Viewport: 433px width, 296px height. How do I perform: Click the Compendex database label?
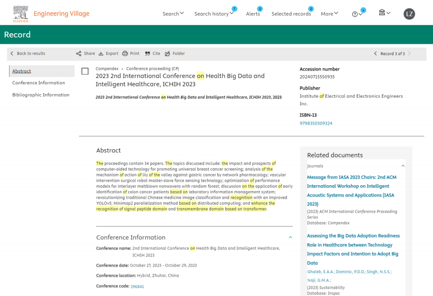click(107, 69)
